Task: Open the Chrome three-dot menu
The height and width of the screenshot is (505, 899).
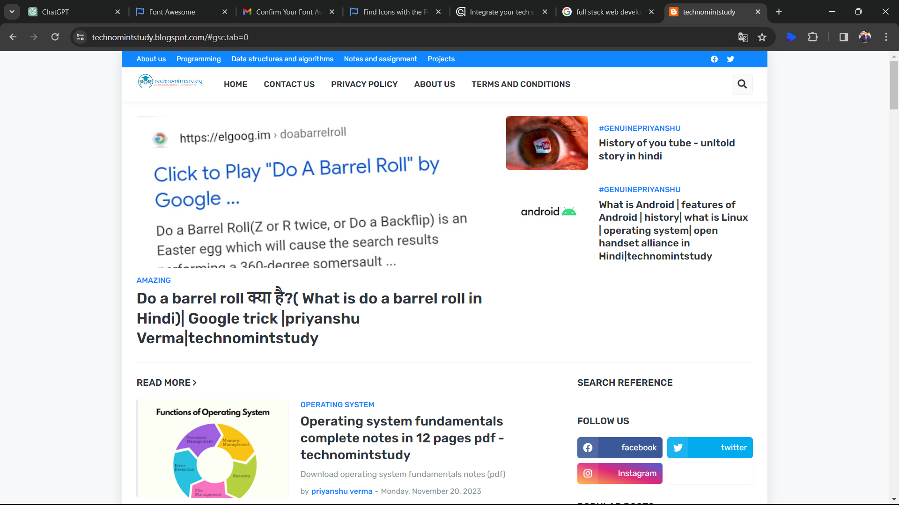Action: [886, 37]
